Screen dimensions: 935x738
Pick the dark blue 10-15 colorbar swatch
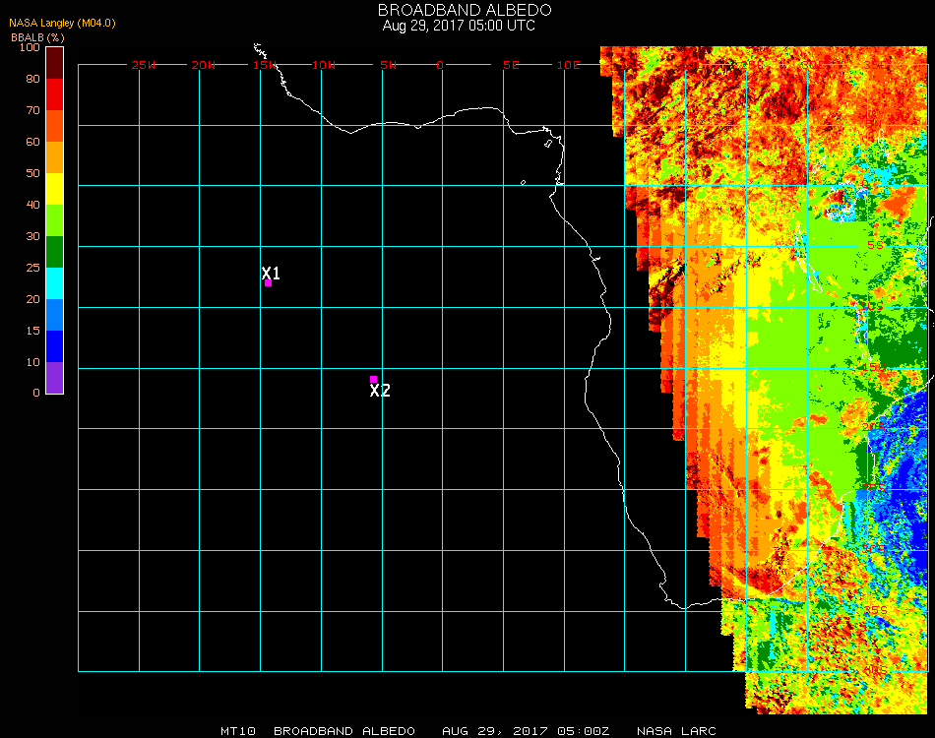pyautogui.click(x=55, y=346)
